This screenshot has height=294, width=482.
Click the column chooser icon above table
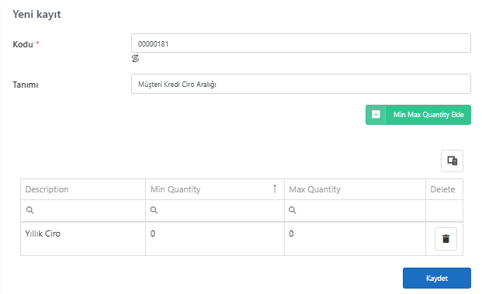pyautogui.click(x=452, y=161)
